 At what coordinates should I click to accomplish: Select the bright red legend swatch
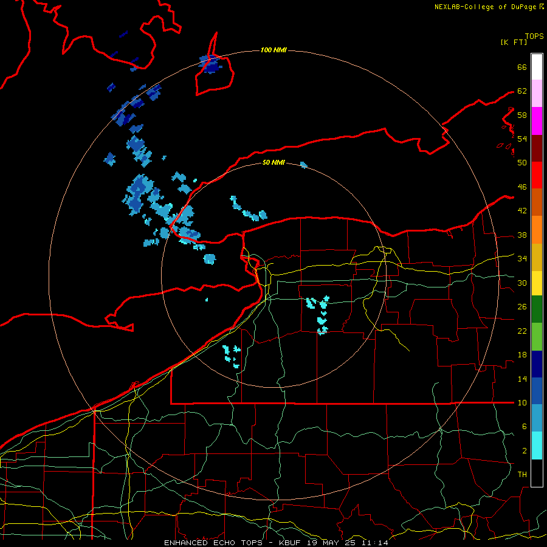tap(537, 175)
